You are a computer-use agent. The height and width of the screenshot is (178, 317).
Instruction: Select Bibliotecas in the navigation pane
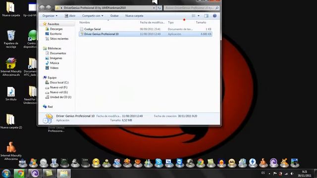[x=54, y=48]
